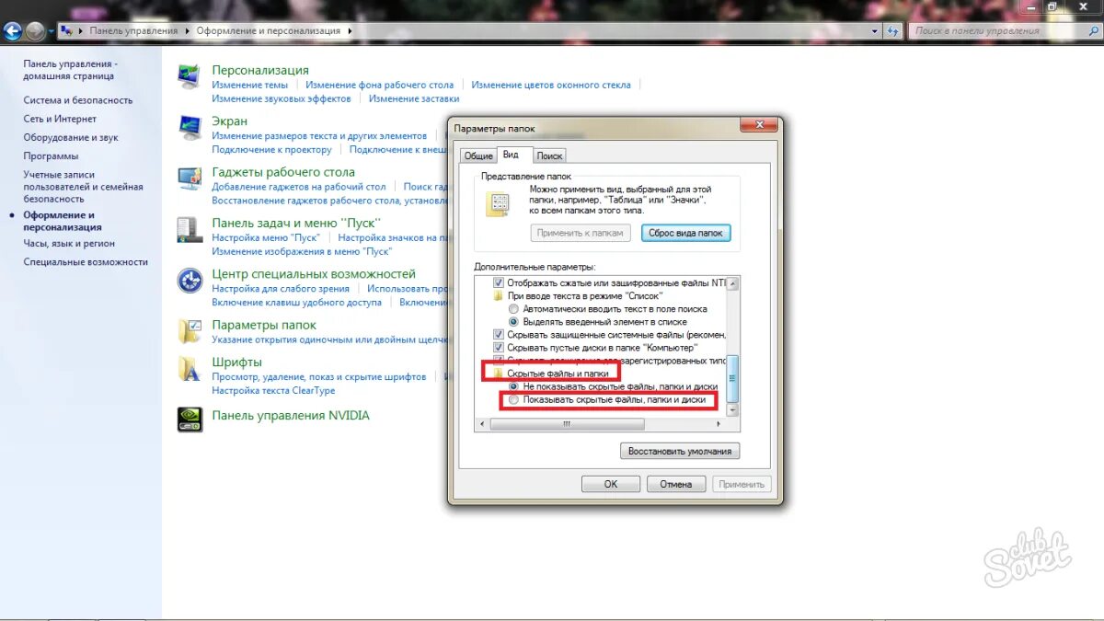Screen dimensions: 1104x621
Task: Open Изменение фона рабочего стола link
Action: (x=380, y=85)
